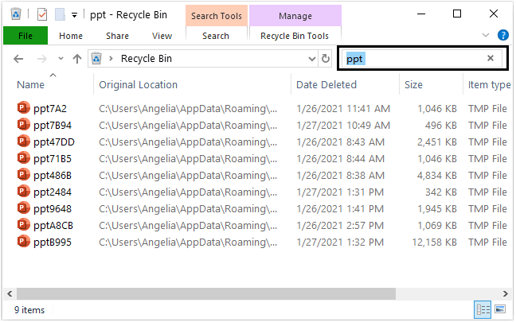Select the file name ppt9648
This screenshot has width=516, height=322.
53,209
